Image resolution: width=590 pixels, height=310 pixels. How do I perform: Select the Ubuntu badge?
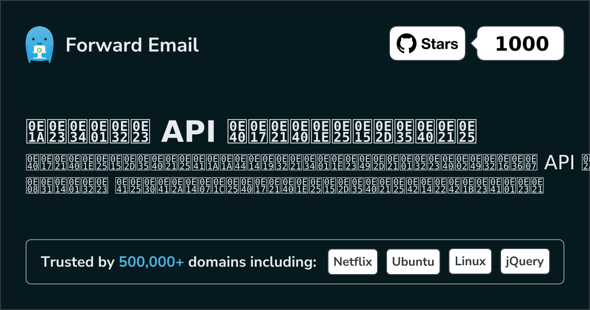tap(413, 262)
